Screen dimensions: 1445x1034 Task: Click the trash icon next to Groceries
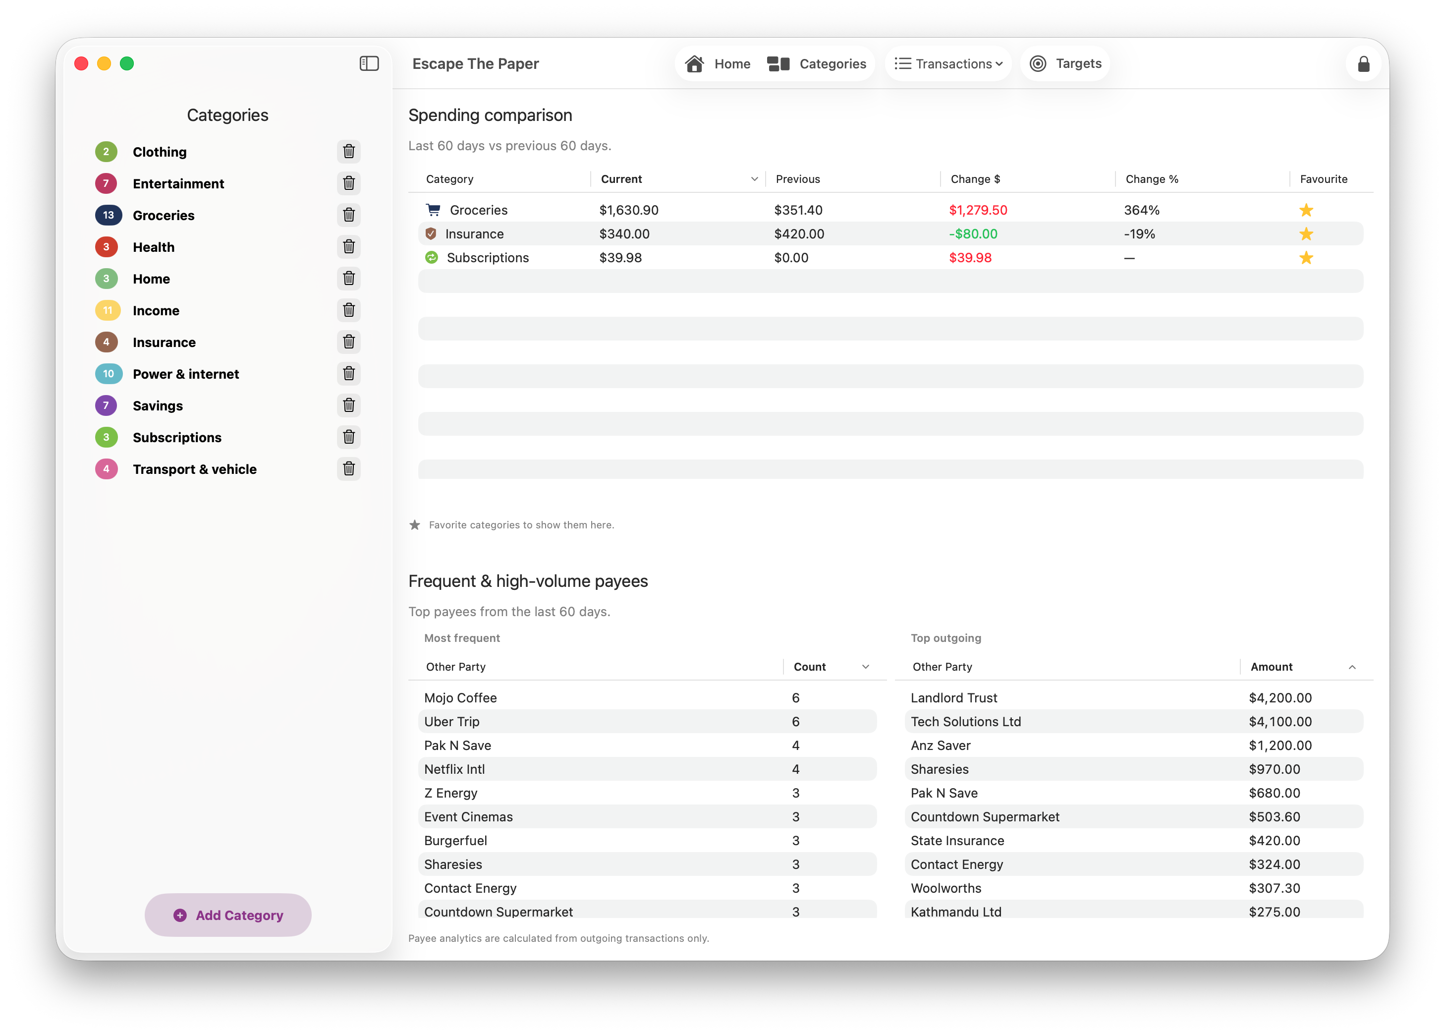click(349, 215)
